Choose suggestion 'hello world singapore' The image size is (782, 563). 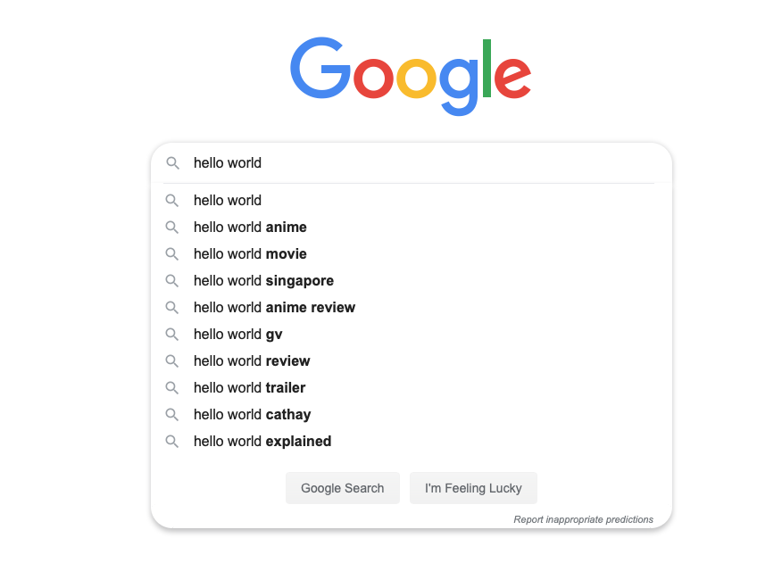pyautogui.click(x=263, y=281)
